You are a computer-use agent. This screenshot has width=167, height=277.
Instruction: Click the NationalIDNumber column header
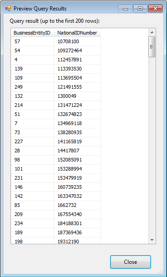(77, 33)
